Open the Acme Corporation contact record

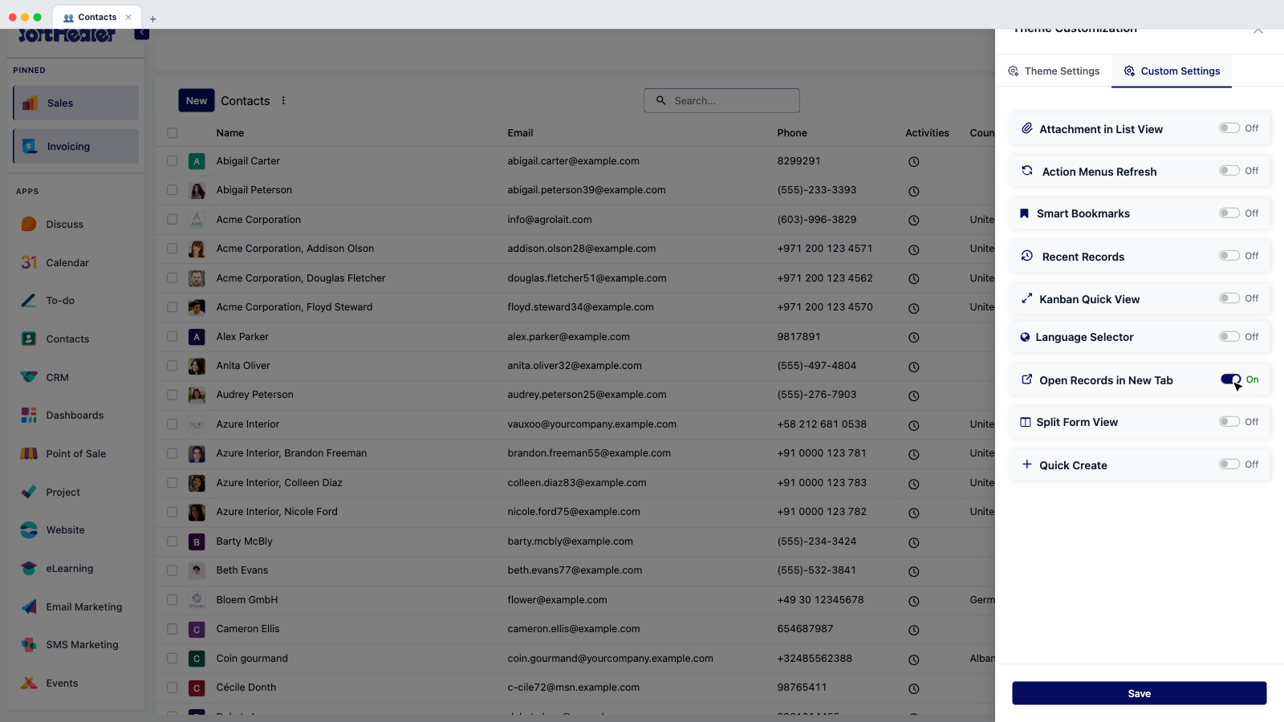[x=258, y=220]
